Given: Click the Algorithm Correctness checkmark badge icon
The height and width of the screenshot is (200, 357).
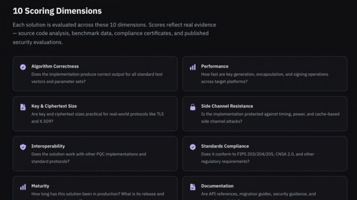Looking at the screenshot, I should [x=23, y=67].
